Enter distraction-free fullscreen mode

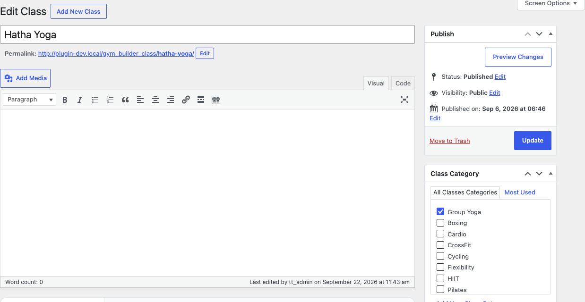(404, 100)
